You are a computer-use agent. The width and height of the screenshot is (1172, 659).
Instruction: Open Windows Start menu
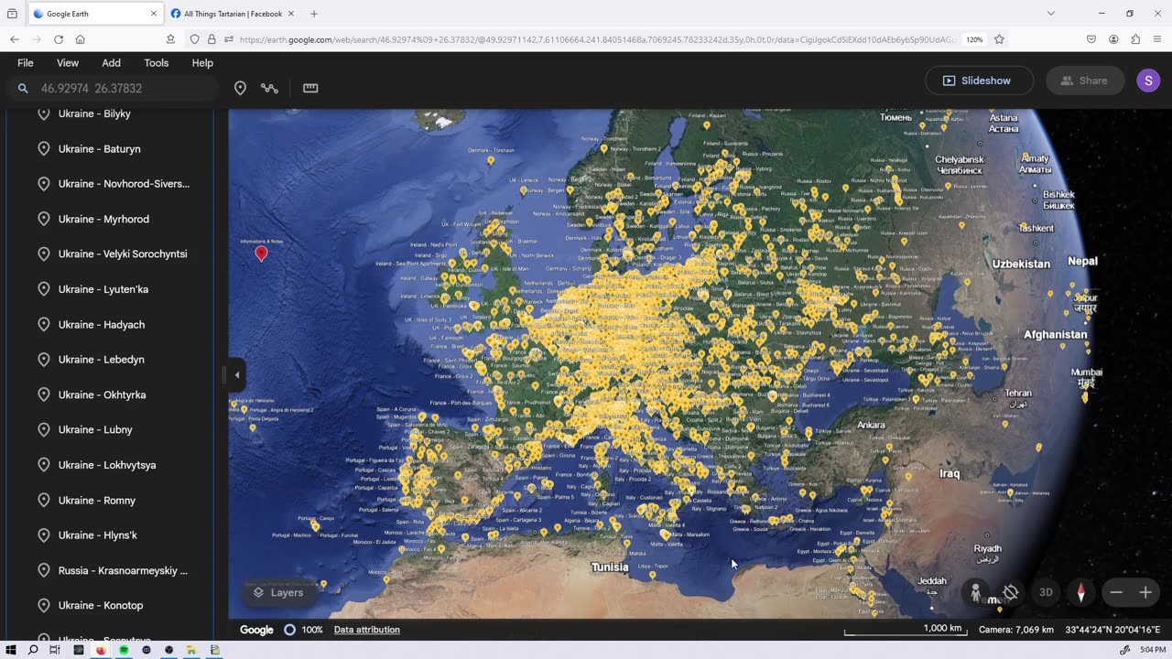(11, 650)
